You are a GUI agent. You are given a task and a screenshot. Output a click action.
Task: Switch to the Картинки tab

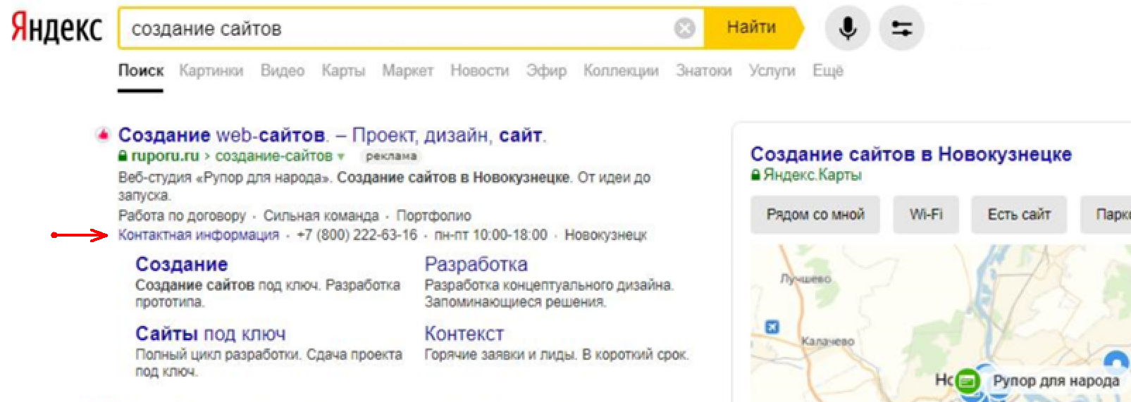pos(211,70)
